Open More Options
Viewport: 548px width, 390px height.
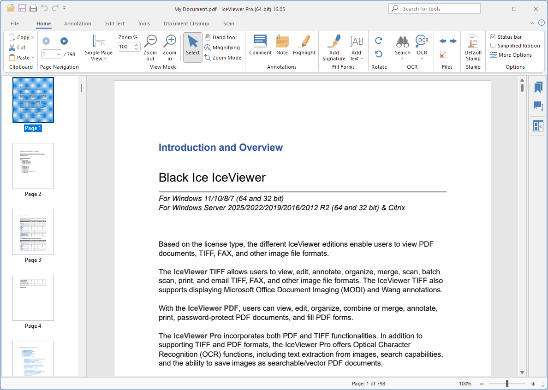tap(511, 55)
